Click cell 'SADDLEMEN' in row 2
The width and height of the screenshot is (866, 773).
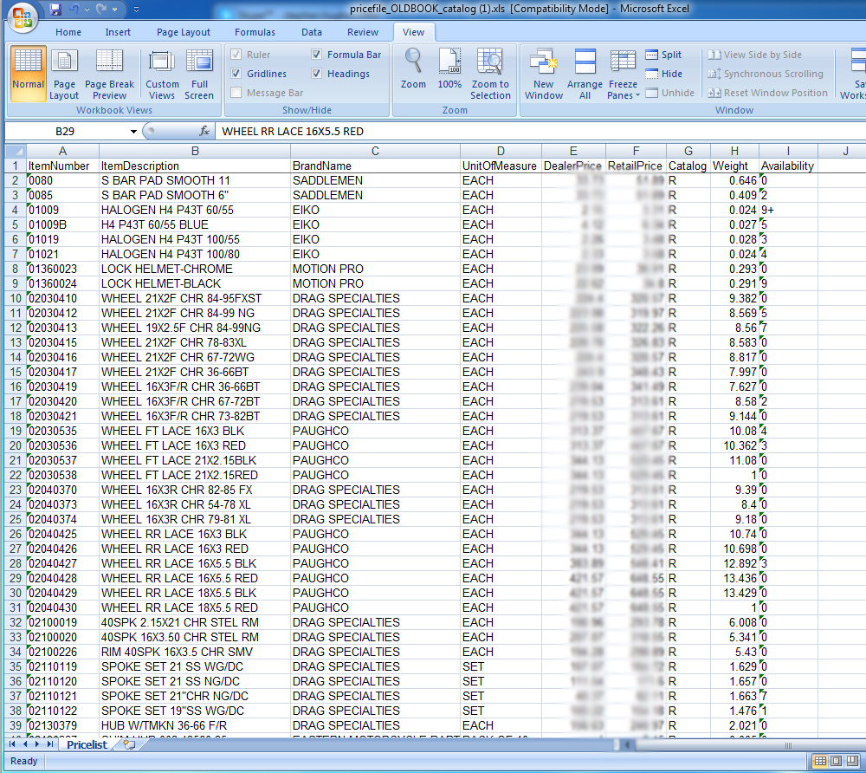point(375,180)
